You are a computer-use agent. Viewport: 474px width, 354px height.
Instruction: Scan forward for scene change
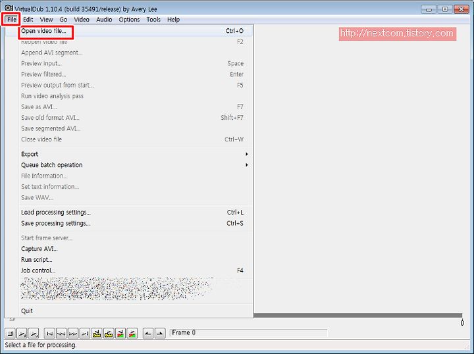[x=132, y=334]
